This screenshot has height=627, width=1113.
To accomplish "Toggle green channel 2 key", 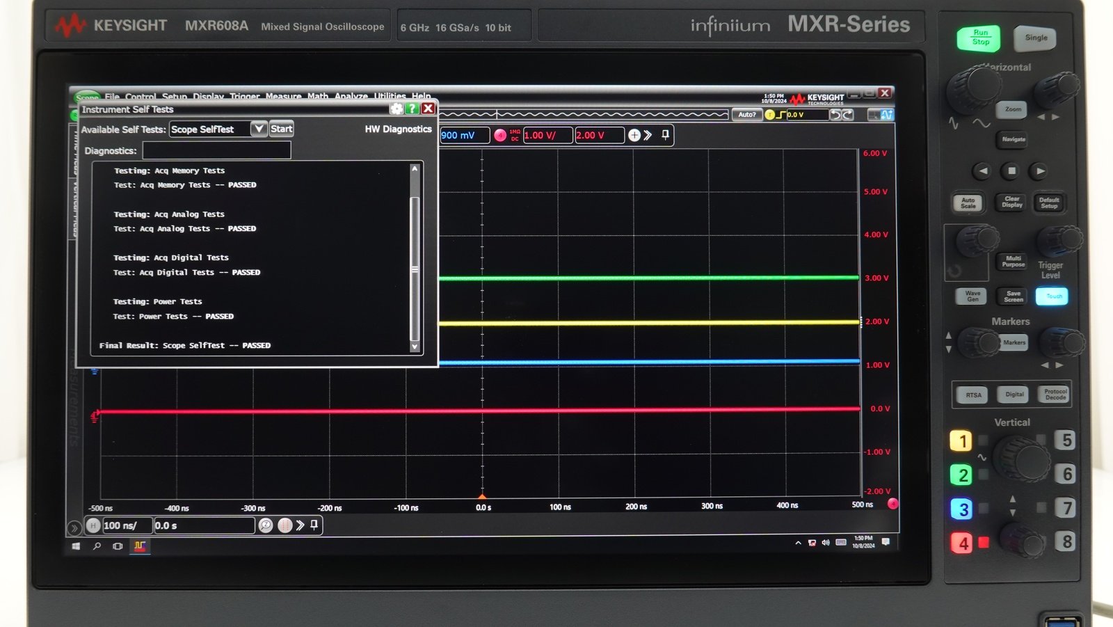I will point(961,475).
